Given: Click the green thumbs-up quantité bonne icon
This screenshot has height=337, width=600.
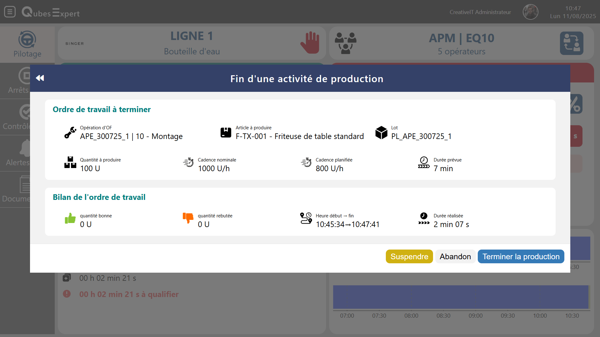Looking at the screenshot, I should point(70,218).
